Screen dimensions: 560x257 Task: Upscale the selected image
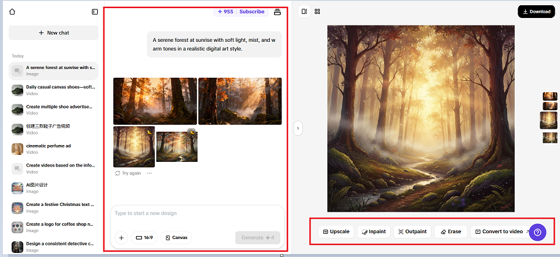coord(336,231)
